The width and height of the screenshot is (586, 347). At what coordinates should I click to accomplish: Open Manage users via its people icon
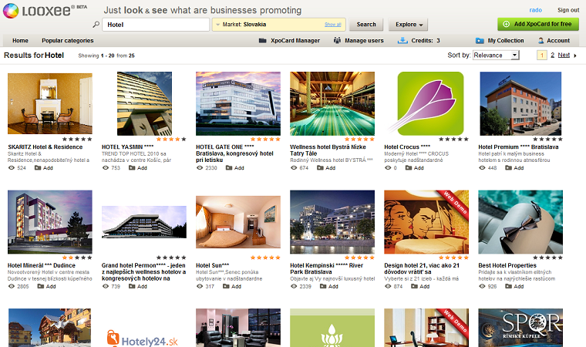tap(337, 40)
